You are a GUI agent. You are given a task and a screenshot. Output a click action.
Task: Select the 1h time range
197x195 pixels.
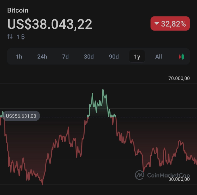coord(19,57)
